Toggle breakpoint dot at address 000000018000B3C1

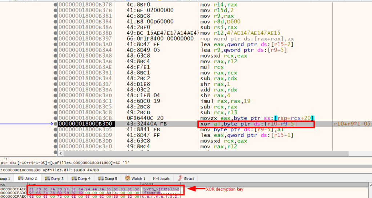coord(55,101)
